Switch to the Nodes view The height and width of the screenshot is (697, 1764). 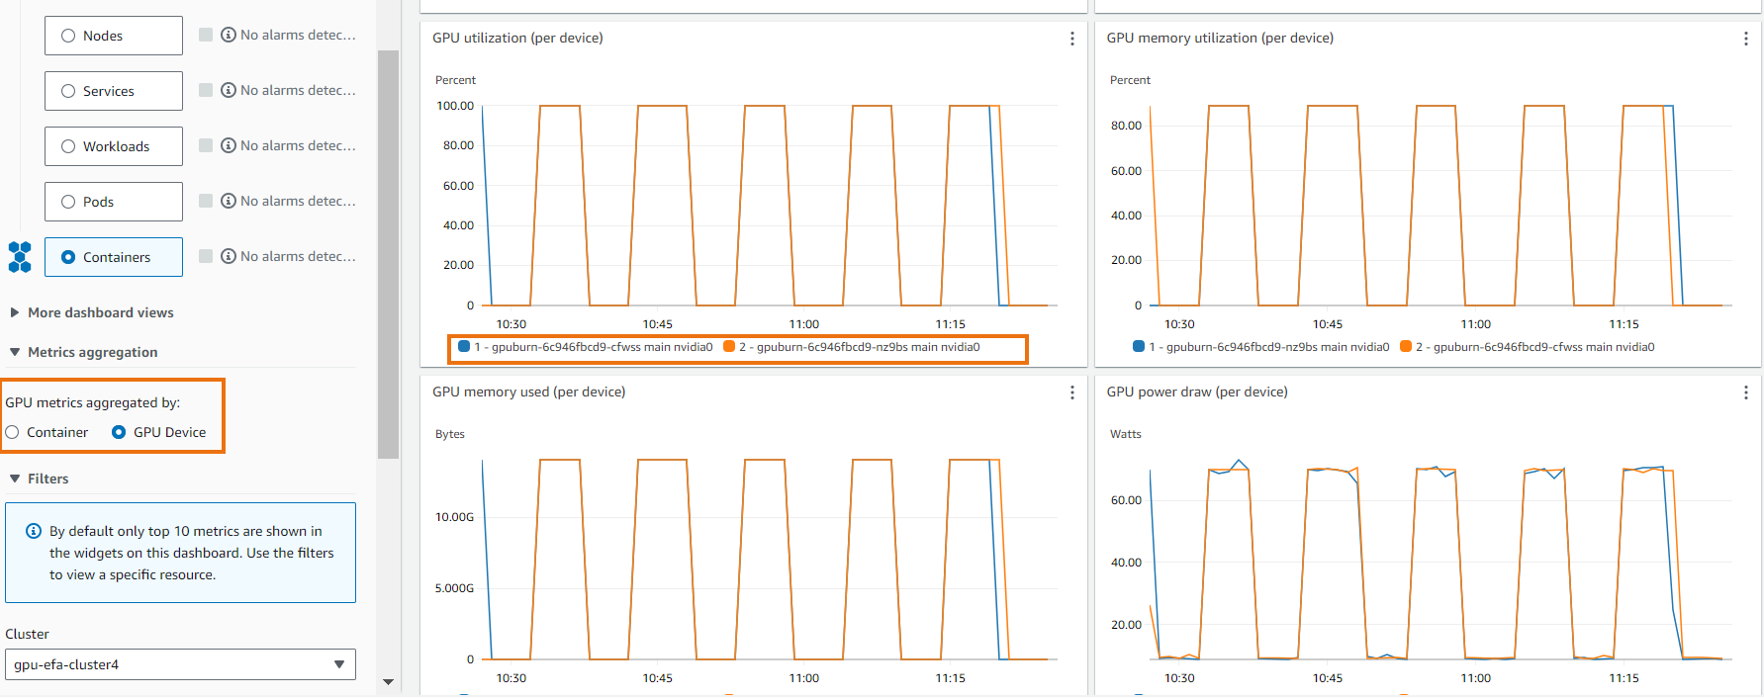point(114,36)
